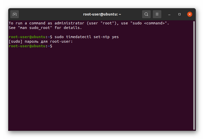This screenshot has width=204, height=139.
Task: Click the word yes after set-ntp
Action: point(115,37)
